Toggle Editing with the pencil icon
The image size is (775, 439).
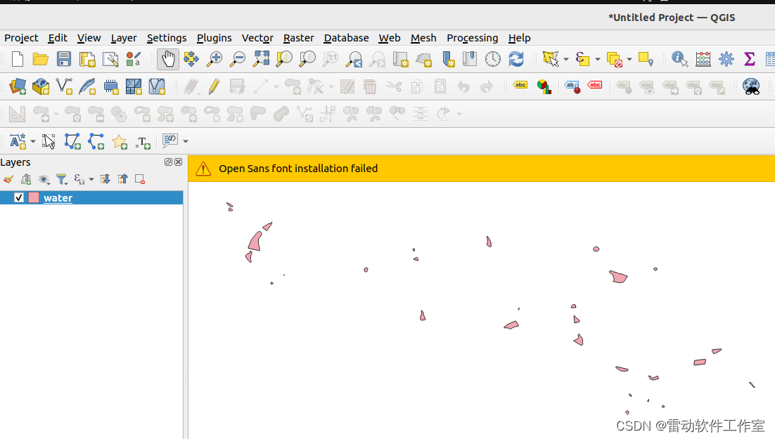click(x=214, y=86)
